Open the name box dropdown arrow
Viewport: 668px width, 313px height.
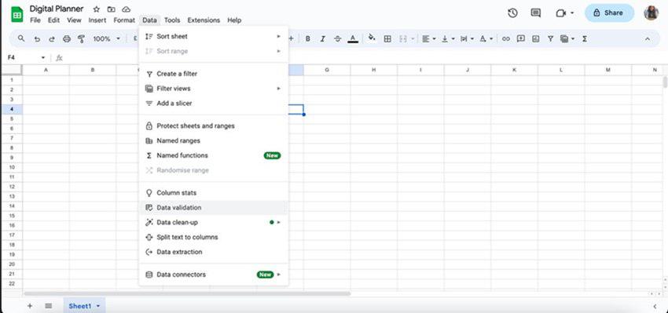click(43, 57)
